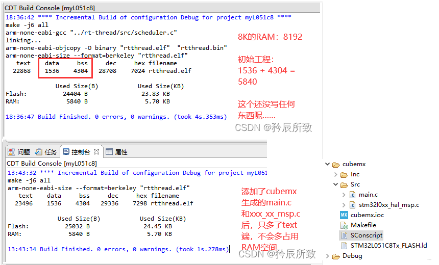Click the main.c C-file icon
The width and height of the screenshot is (439, 265).
click(353, 195)
